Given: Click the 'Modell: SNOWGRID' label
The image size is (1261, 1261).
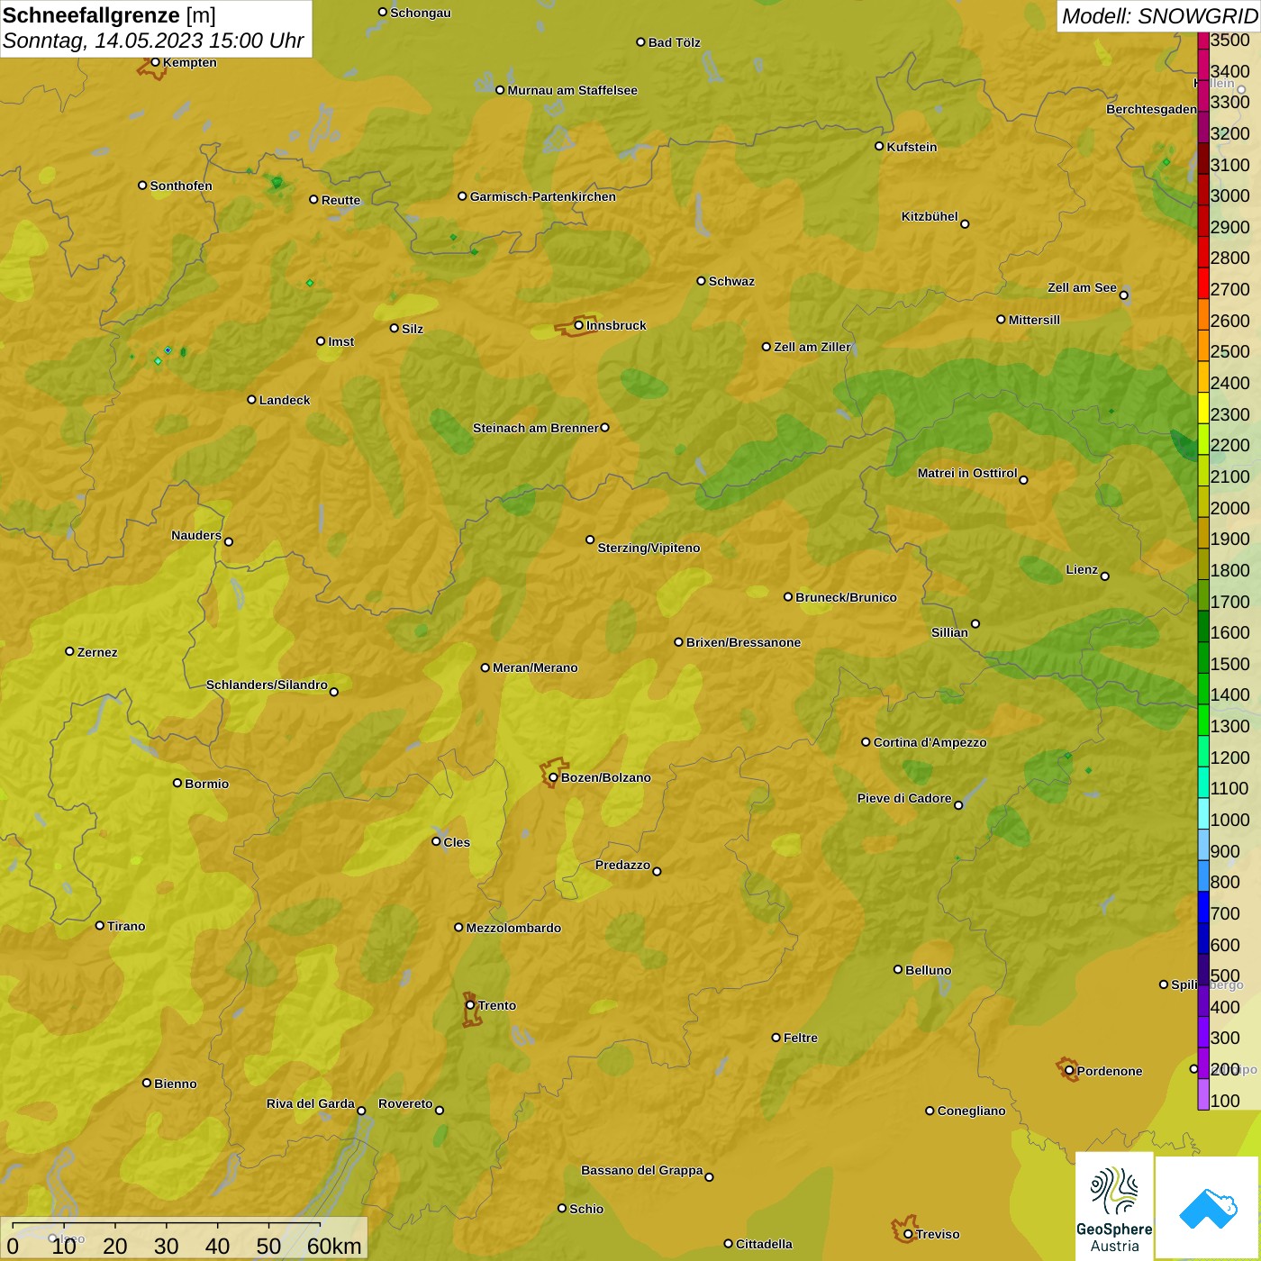Looking at the screenshot, I should [1159, 16].
